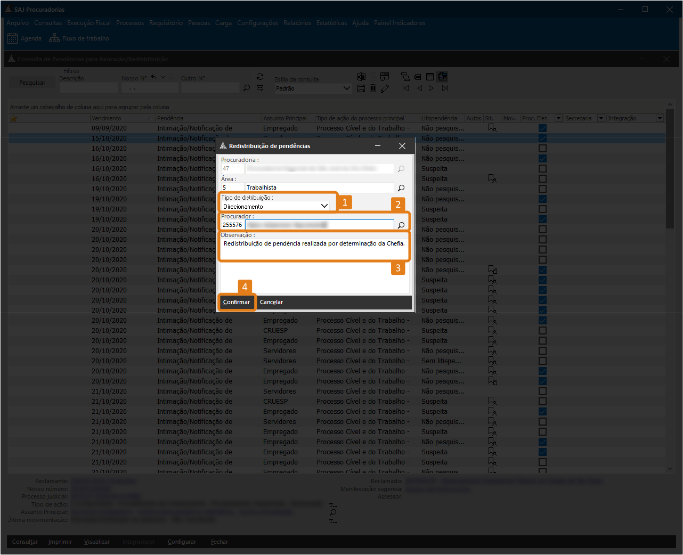Open the Execução Fiscal menu
The image size is (683, 555).
(x=89, y=23)
